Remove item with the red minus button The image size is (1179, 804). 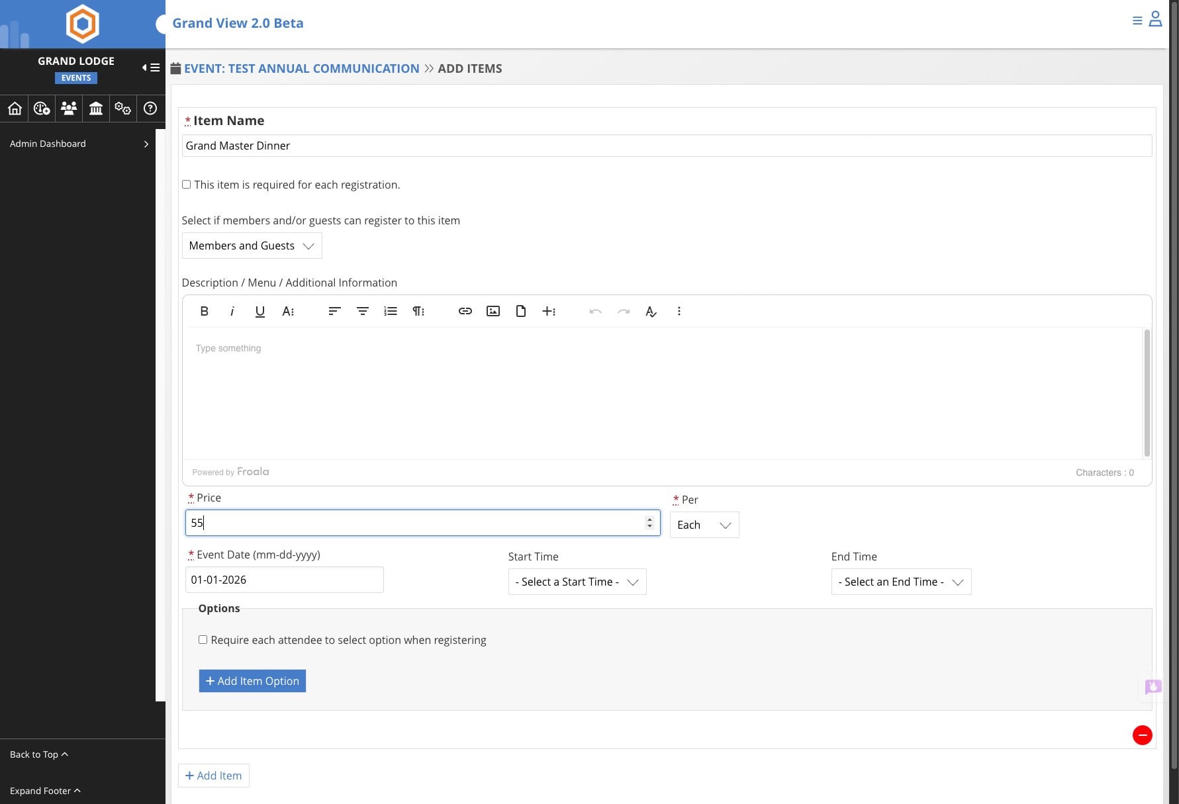pos(1142,735)
